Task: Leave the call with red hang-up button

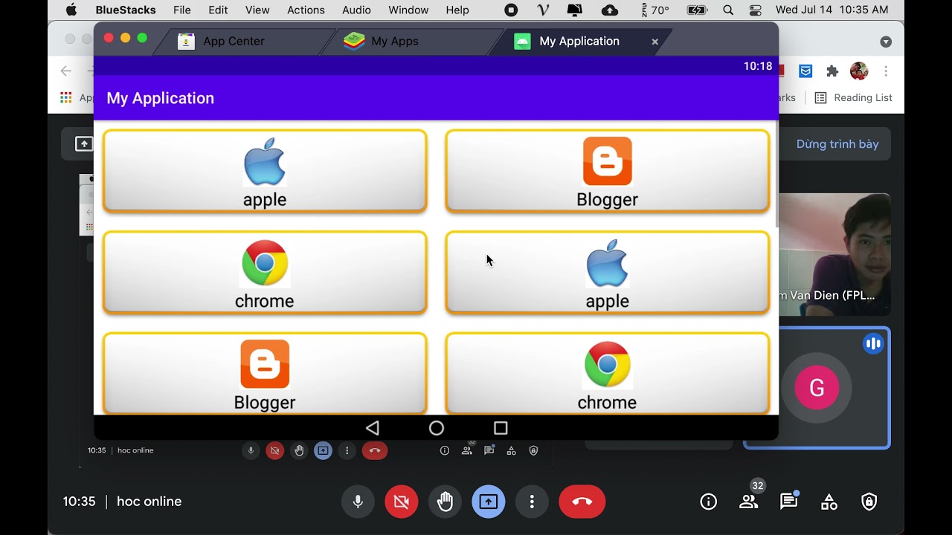Action: click(x=582, y=502)
